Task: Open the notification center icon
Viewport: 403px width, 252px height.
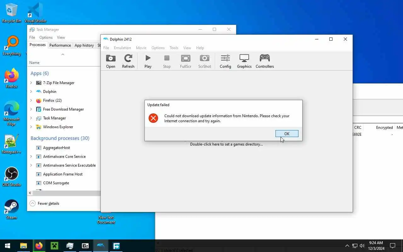Action: 393,246
